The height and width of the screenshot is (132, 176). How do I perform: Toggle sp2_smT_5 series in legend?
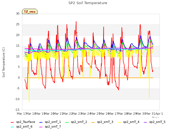tap(155, 122)
